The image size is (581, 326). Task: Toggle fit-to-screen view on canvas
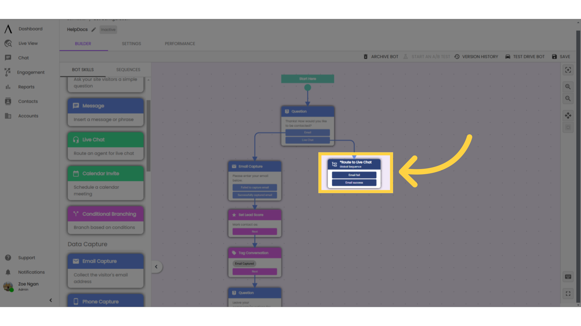click(568, 70)
